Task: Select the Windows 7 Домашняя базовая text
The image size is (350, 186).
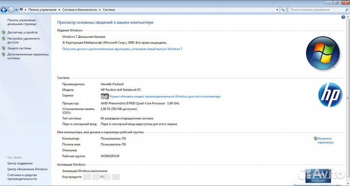Action: 84,37
